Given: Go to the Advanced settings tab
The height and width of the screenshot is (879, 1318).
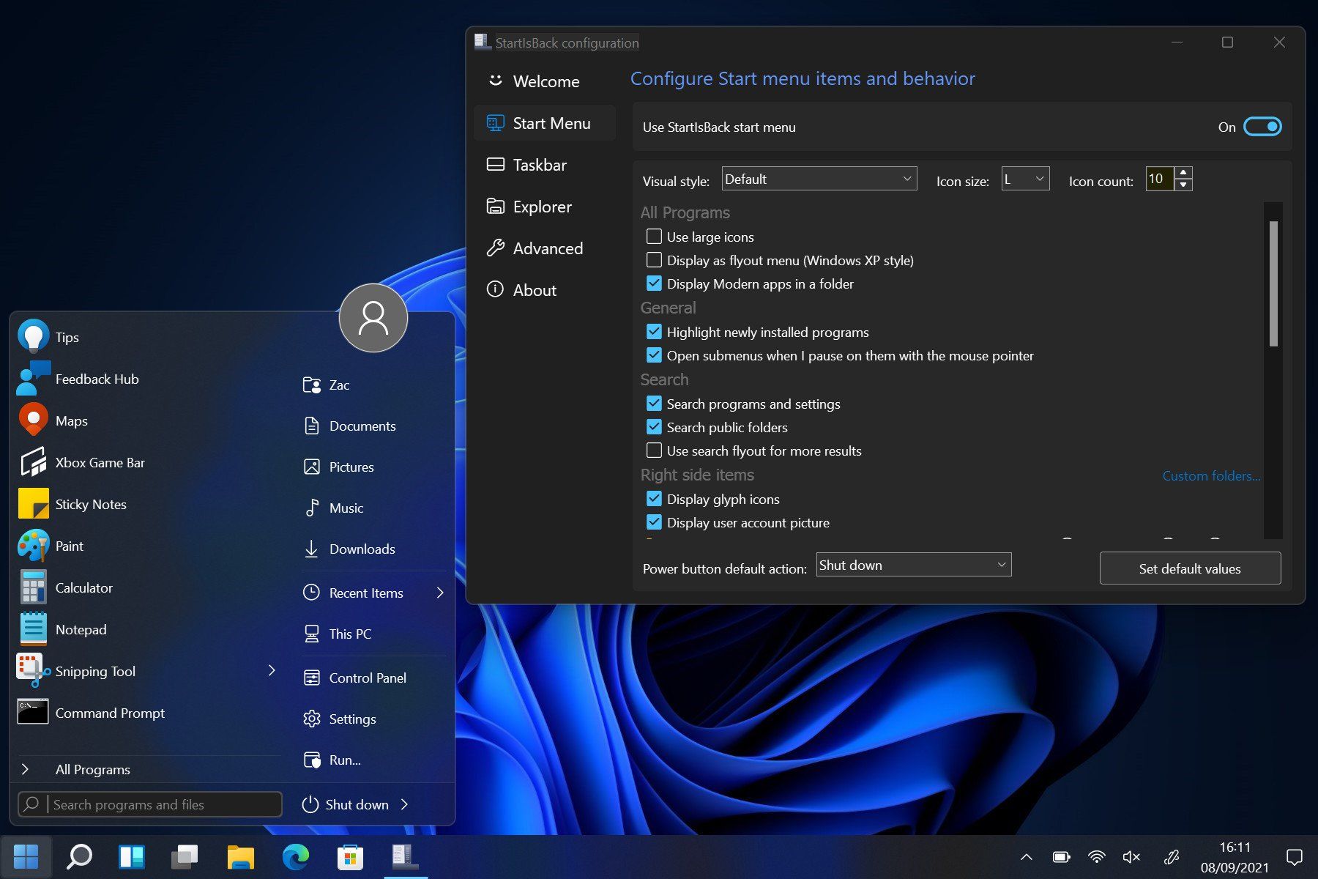Looking at the screenshot, I should tap(547, 249).
